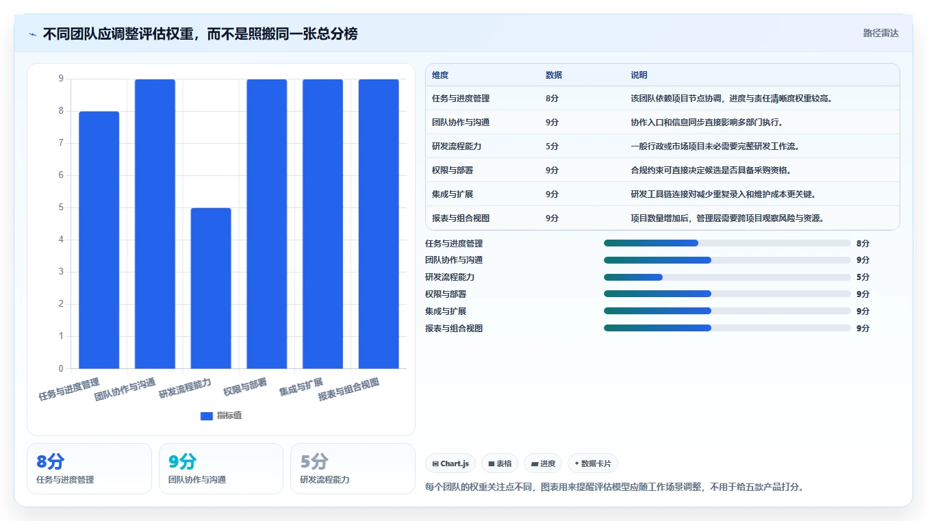This screenshot has width=927, height=521.
Task: Click the 数据 column header
Action: click(x=554, y=75)
